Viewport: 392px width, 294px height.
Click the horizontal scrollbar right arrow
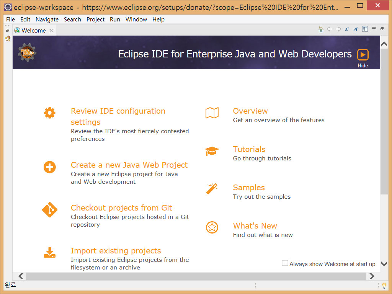tap(372, 276)
